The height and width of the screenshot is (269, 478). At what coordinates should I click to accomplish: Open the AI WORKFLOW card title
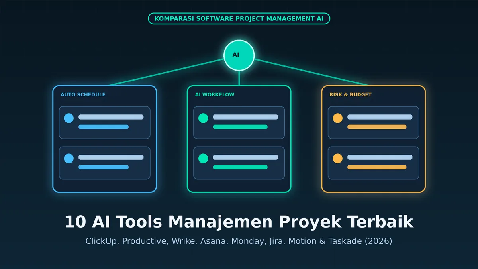(215, 95)
